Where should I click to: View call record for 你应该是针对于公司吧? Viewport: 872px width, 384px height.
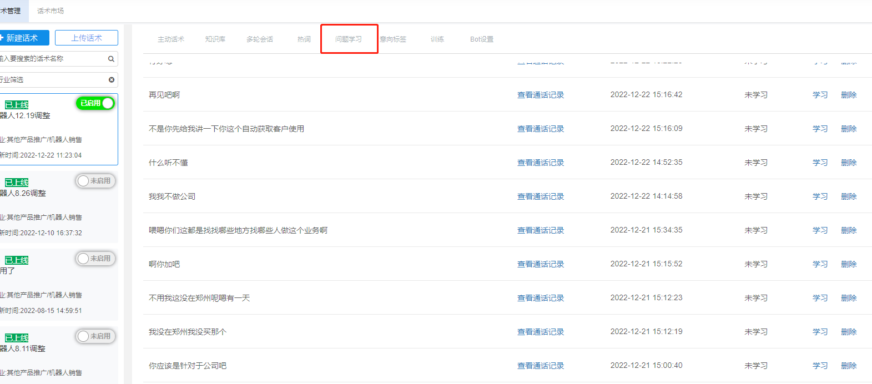(541, 366)
